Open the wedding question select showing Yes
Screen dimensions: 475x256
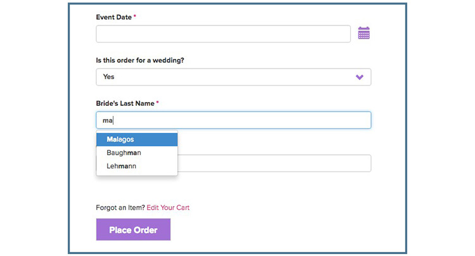234,77
